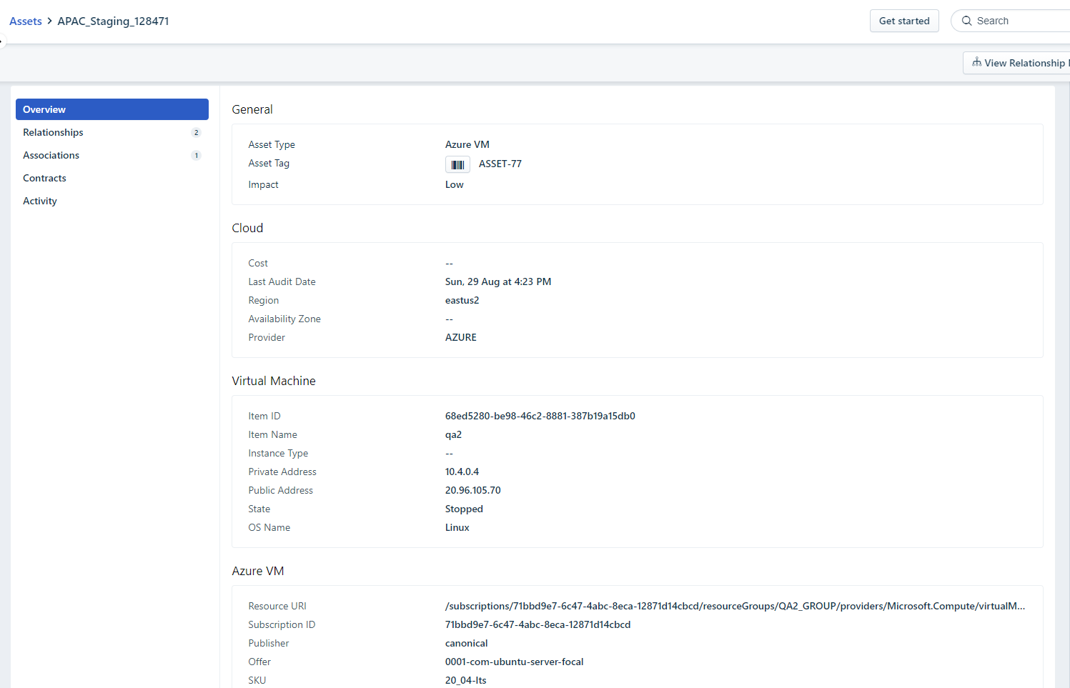Open the Overview tab
Image resolution: width=1070 pixels, height=688 pixels.
coord(112,109)
